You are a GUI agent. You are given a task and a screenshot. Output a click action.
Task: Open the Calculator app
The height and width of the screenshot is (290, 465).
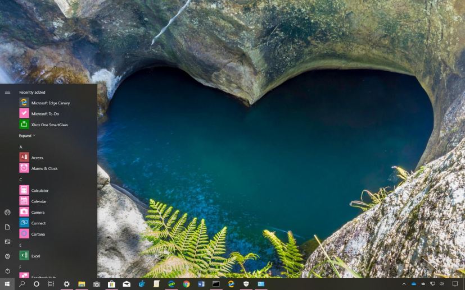pyautogui.click(x=40, y=191)
